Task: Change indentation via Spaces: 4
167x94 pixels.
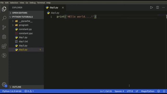Action: [x=119, y=91]
